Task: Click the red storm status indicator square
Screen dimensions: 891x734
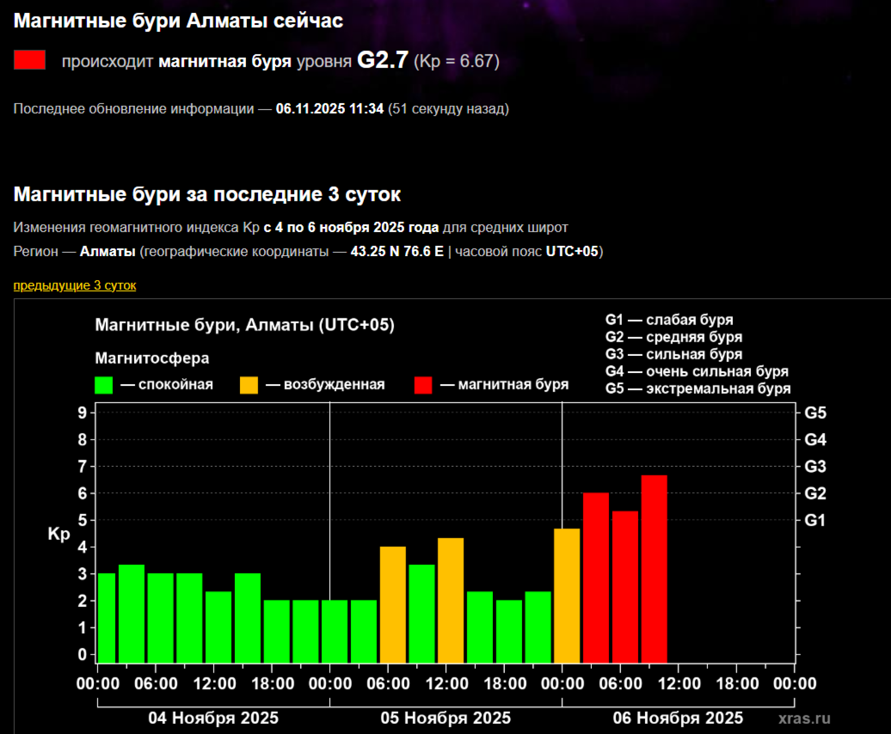Action: pyautogui.click(x=30, y=60)
